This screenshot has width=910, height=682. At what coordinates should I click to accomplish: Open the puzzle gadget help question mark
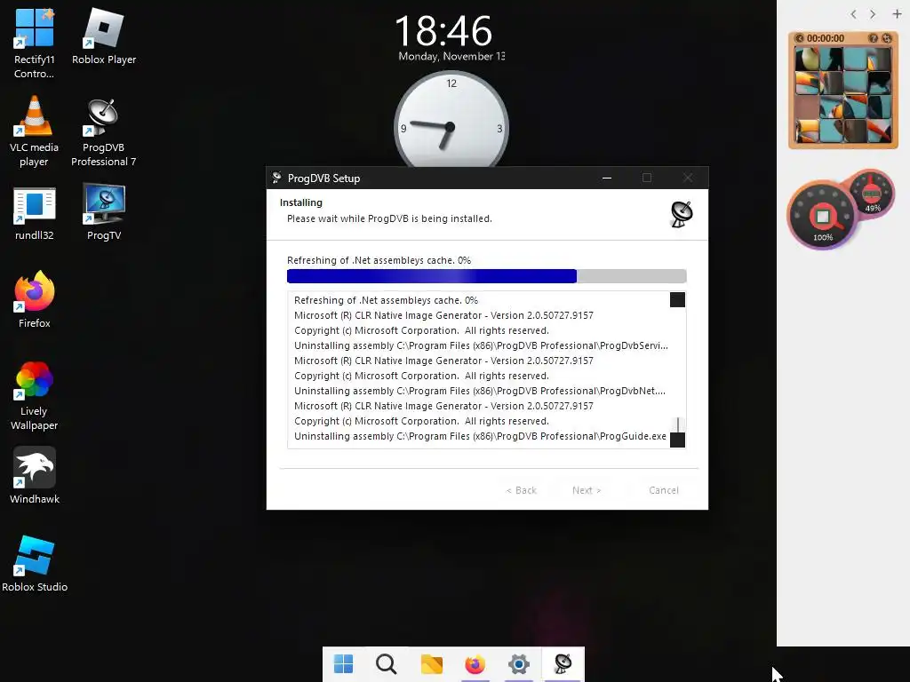(873, 38)
